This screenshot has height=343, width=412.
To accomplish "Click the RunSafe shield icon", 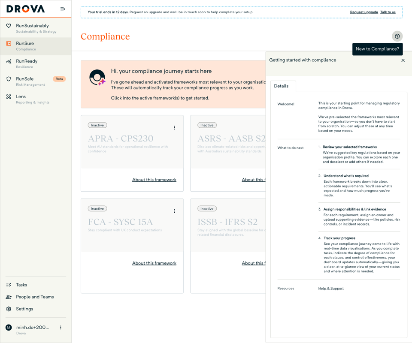I will pos(9,79).
